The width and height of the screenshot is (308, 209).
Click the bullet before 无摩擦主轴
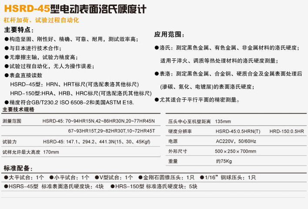(7, 58)
